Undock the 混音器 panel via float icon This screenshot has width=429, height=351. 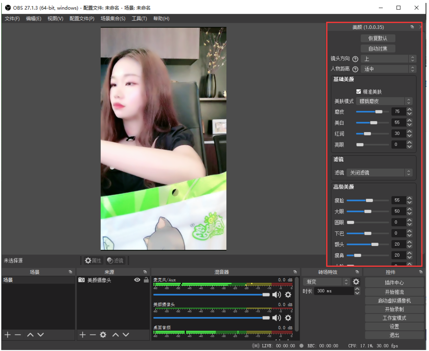click(295, 272)
